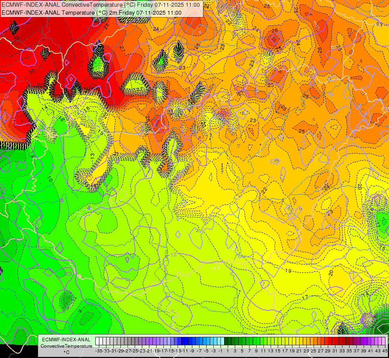Pick the darkest green legend swatch
Screen dimensions: 389x358
pos(226,341)
